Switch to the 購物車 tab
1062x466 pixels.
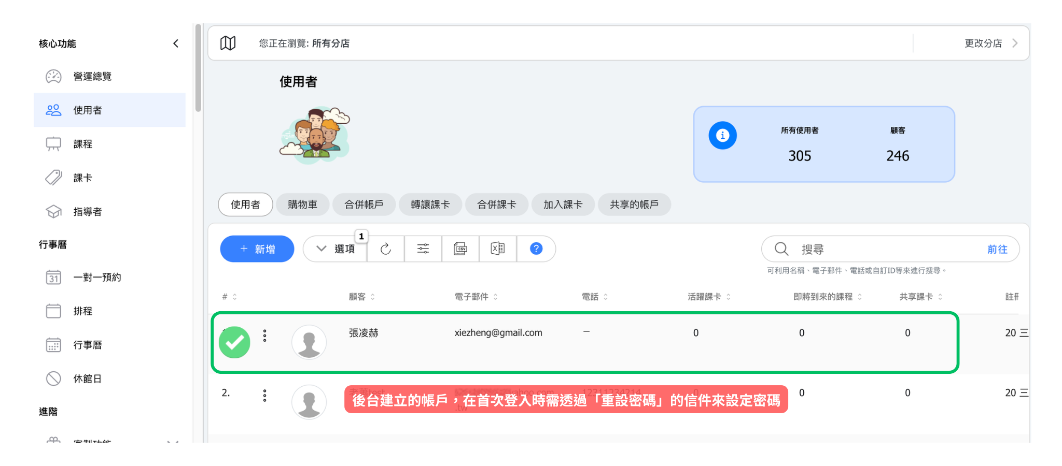tap(302, 205)
